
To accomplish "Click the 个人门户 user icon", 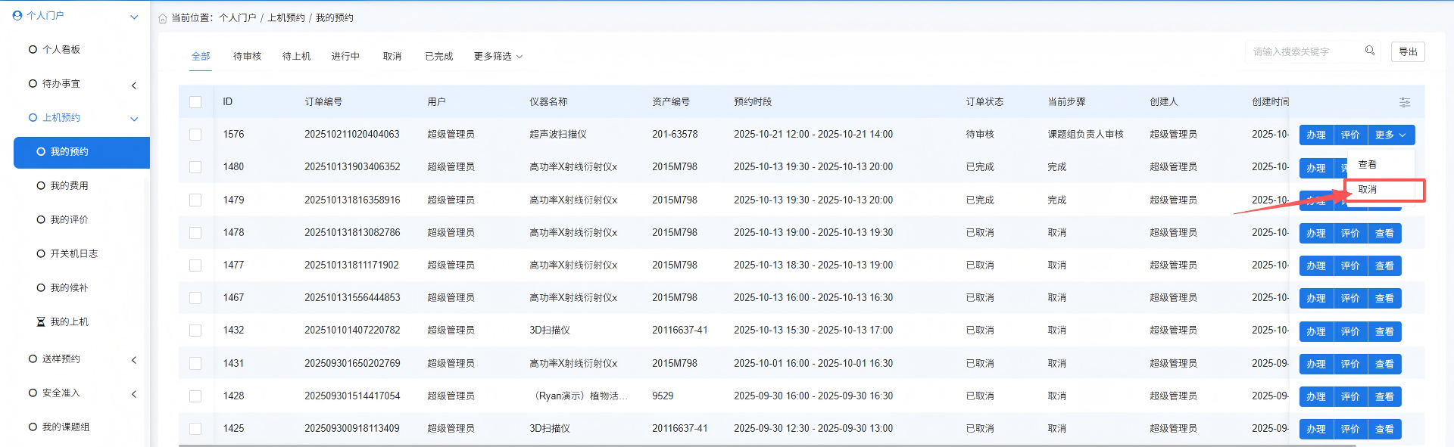I will click(x=17, y=15).
